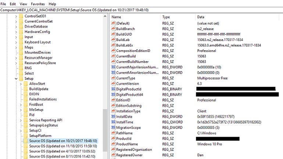Viewport: 283px width, 159px height.
Task: Open the File menu
Action: (3, 4)
